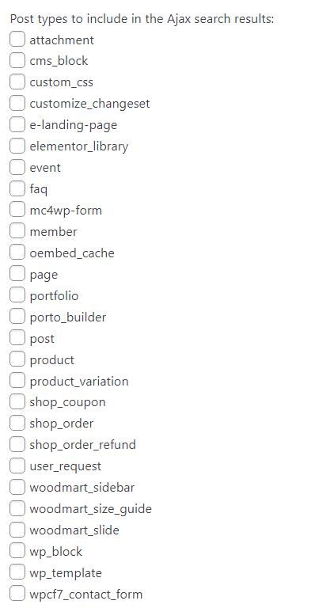Viewport: 315px width, 612px height.
Task: Tick wpcf7_contact_form post type
Action: coord(17,594)
